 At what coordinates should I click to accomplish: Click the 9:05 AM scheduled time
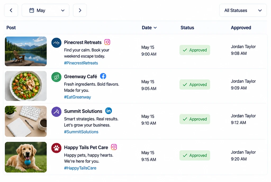[149, 88]
